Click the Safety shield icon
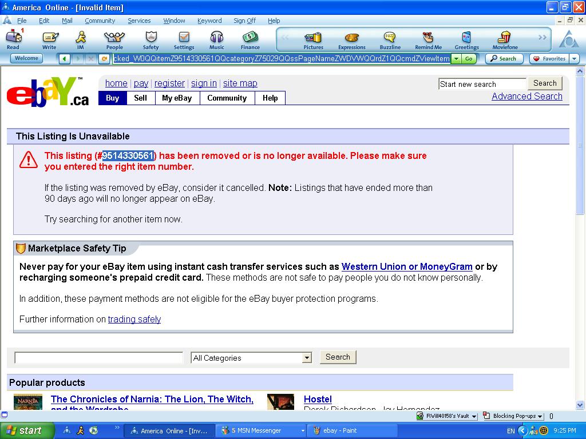 pos(151,39)
